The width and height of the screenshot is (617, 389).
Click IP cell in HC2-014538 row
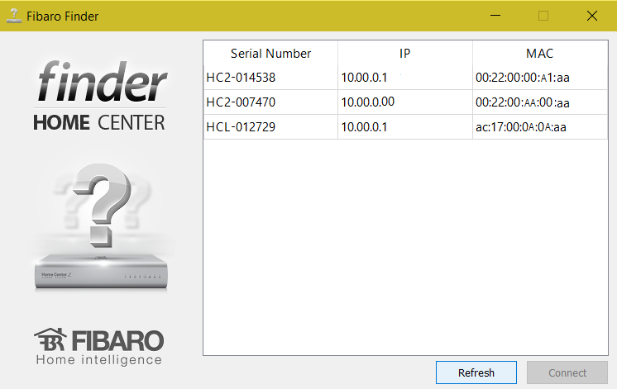pos(405,78)
